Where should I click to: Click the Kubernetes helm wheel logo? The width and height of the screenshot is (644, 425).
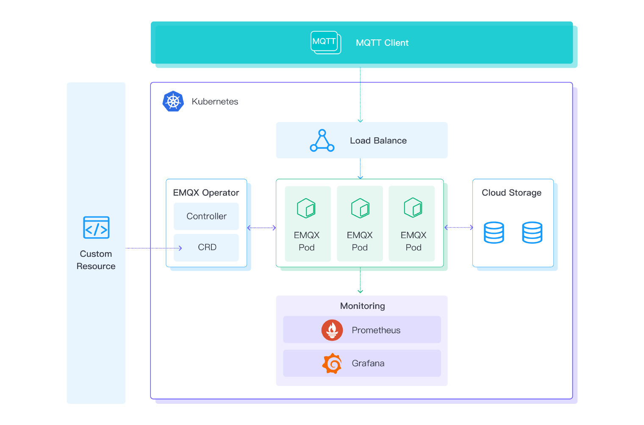point(173,101)
